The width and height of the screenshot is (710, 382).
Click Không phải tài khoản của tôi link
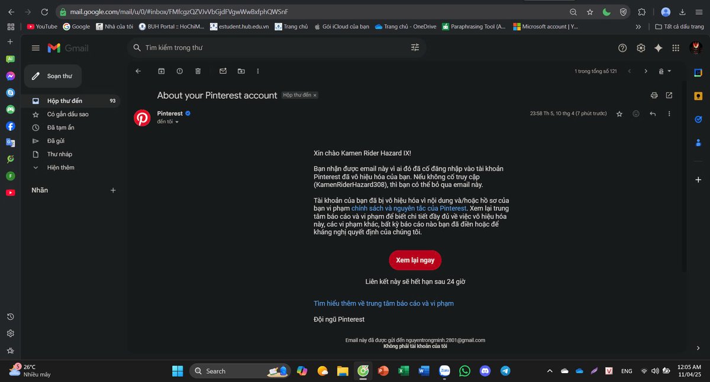click(x=415, y=346)
